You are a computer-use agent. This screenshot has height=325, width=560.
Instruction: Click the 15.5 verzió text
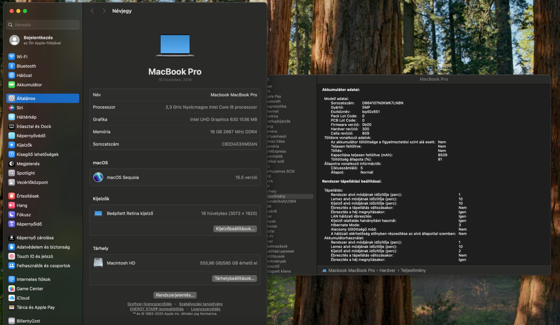[246, 177]
